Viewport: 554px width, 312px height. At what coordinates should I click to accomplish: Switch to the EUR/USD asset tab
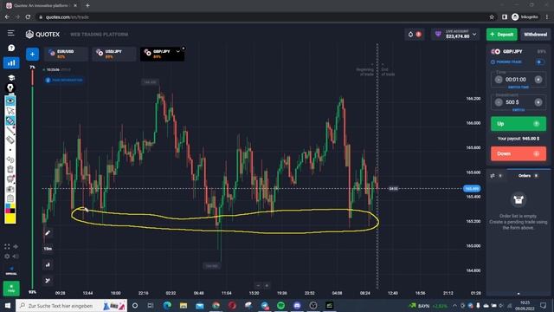tap(66, 54)
